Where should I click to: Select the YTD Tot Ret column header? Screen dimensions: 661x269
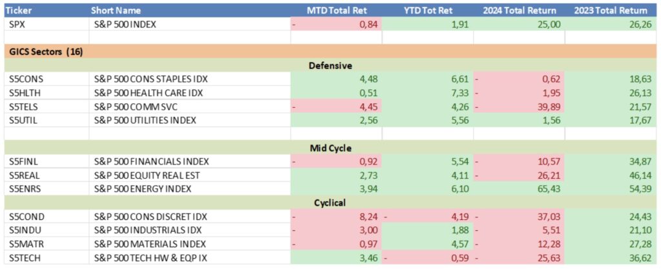(427, 10)
